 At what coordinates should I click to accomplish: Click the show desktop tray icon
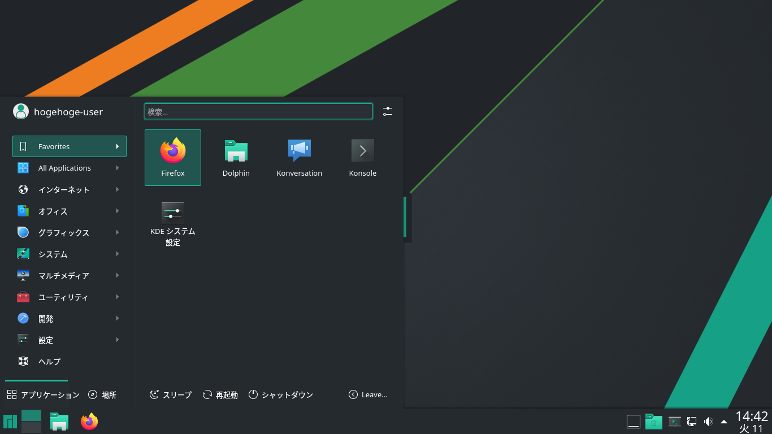click(x=634, y=422)
